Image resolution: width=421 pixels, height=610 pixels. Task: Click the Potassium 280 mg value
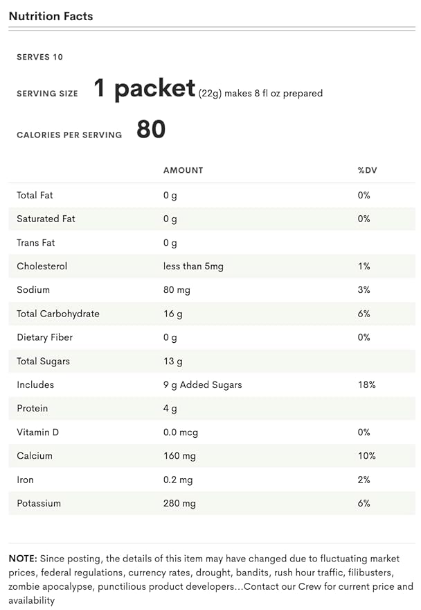pos(179,503)
